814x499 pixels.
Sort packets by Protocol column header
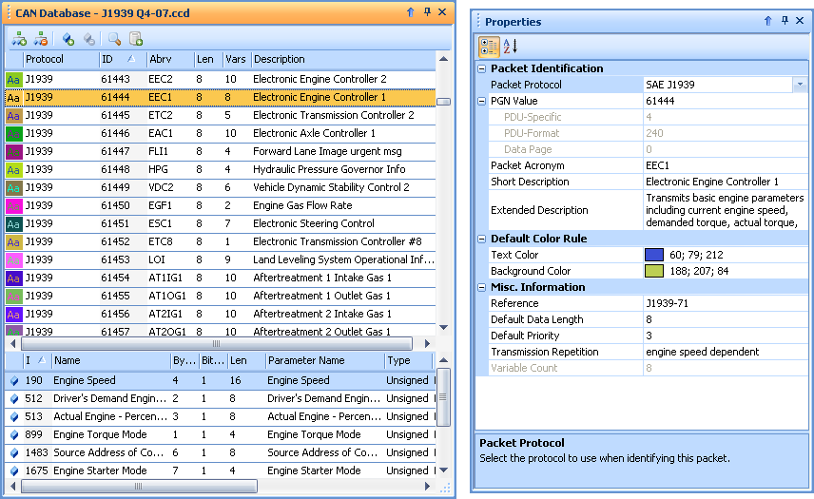tap(61, 59)
